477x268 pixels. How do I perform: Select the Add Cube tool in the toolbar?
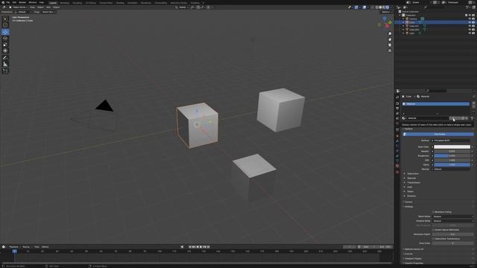(5, 71)
